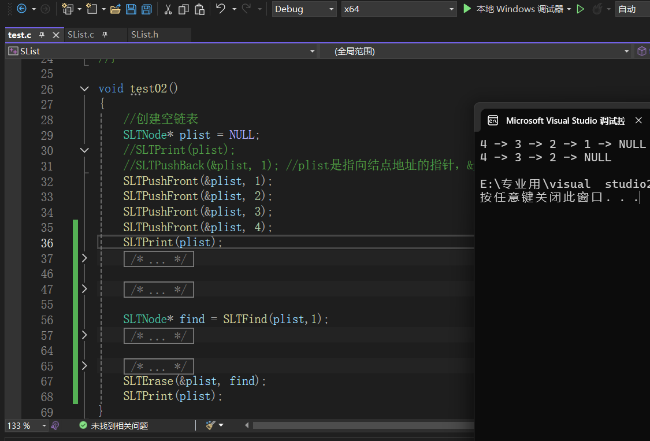
Task: Click SLTNode* plist = NULL on line 29
Action: coord(191,135)
